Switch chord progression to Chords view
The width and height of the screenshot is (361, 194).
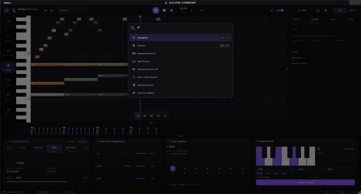click(82, 142)
